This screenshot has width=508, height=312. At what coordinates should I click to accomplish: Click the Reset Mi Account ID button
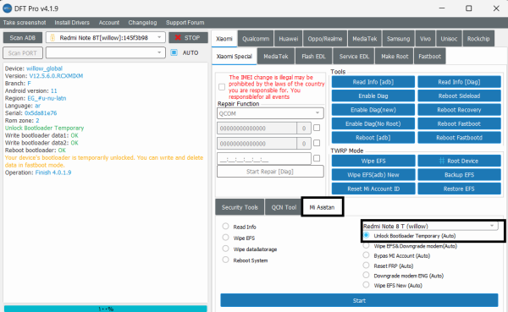click(x=373, y=189)
